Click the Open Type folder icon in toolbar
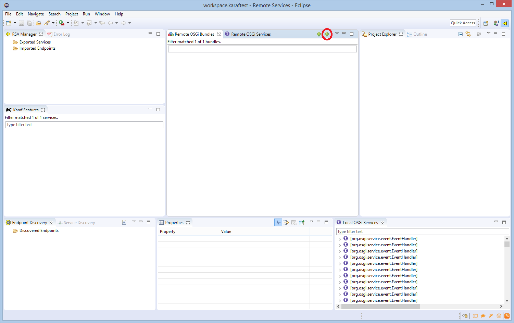The height and width of the screenshot is (323, 514). click(38, 23)
